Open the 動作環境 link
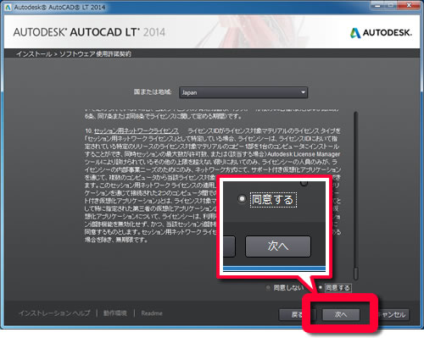This screenshot has width=424, height=338. pos(114,313)
